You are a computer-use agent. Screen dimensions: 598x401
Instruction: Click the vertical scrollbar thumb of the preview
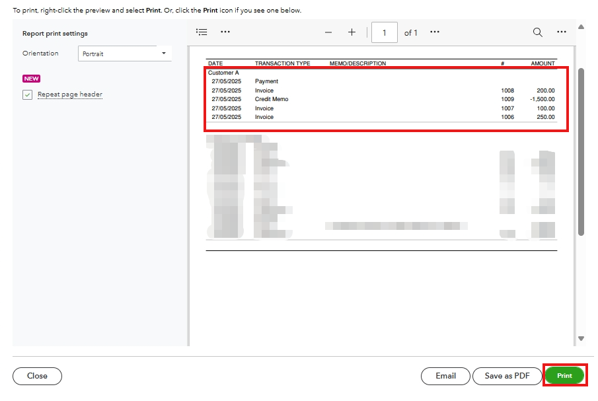point(581,152)
